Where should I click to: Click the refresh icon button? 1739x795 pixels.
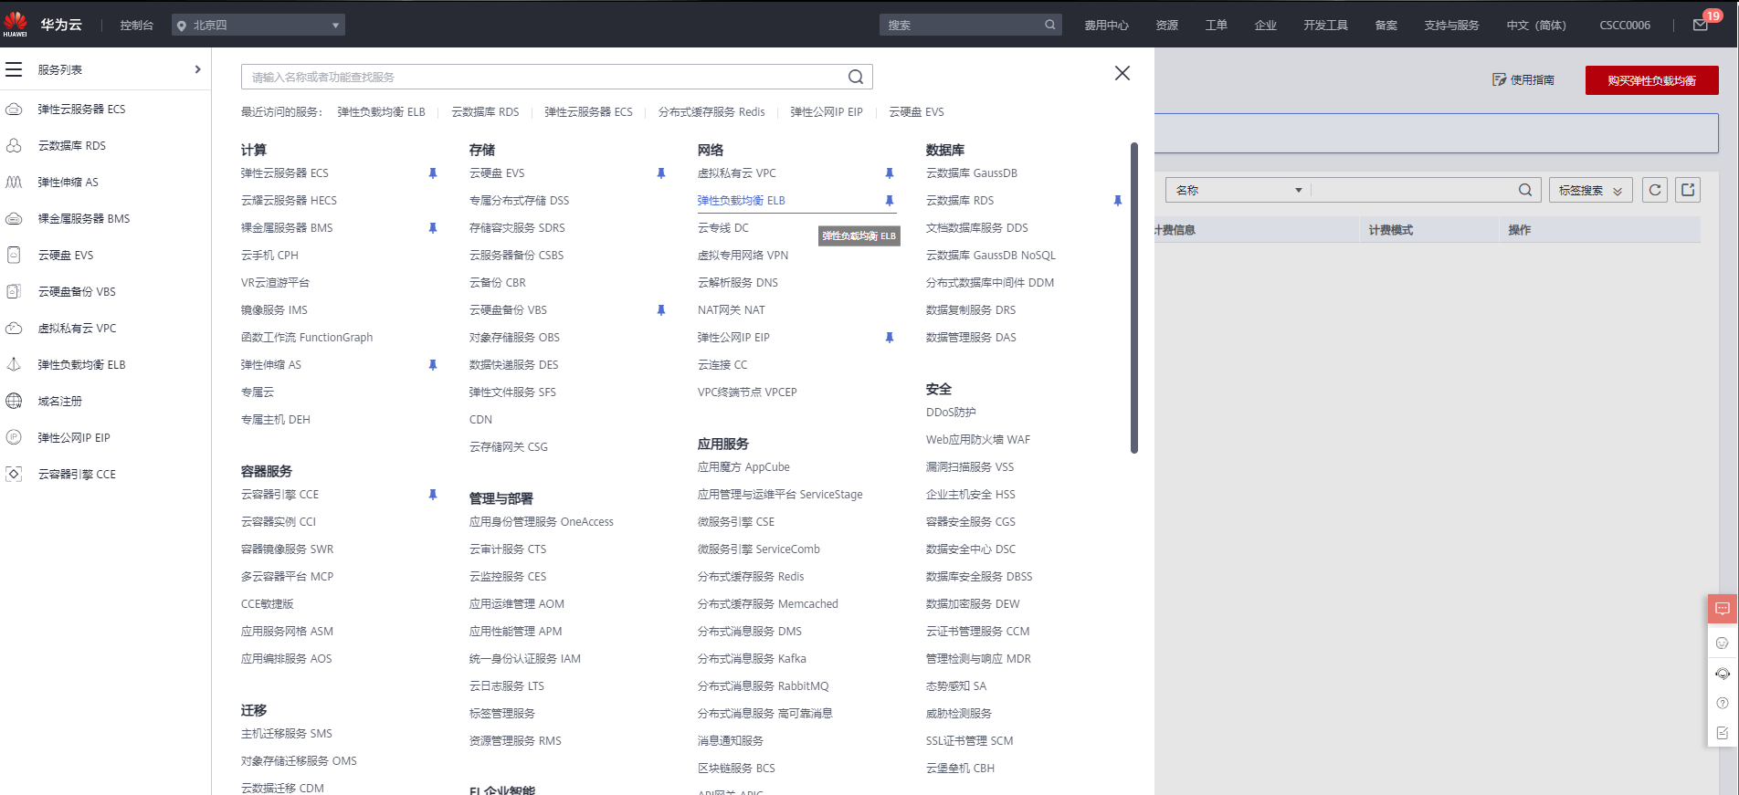coord(1655,190)
